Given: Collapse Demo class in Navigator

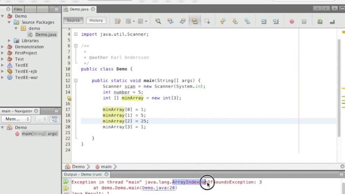Looking at the screenshot, I should click(2, 127).
